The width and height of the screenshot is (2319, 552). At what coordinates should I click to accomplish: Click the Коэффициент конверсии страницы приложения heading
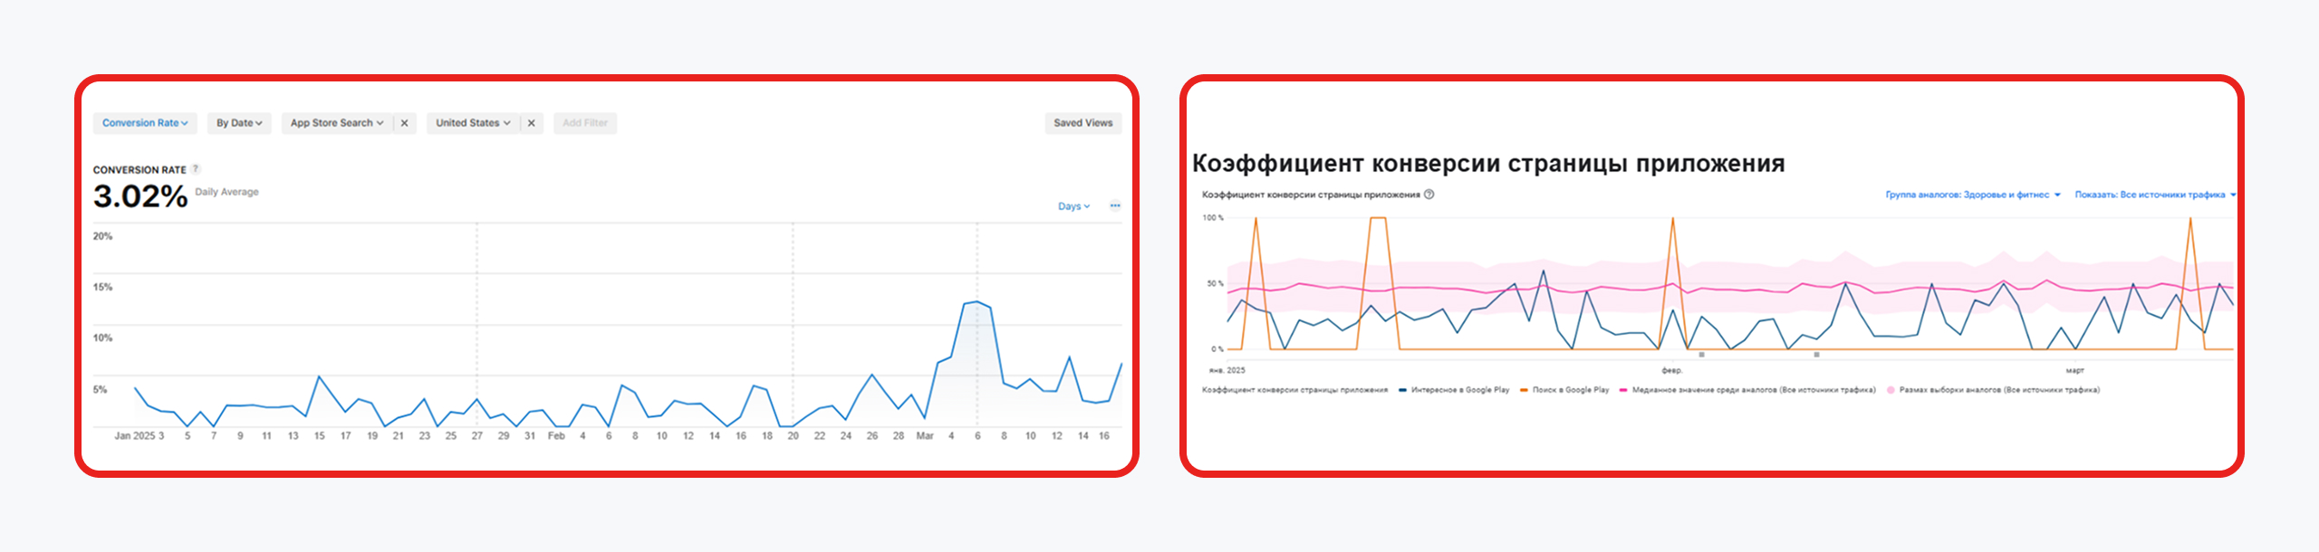(1488, 164)
